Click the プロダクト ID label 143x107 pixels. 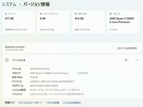(x=18, y=86)
